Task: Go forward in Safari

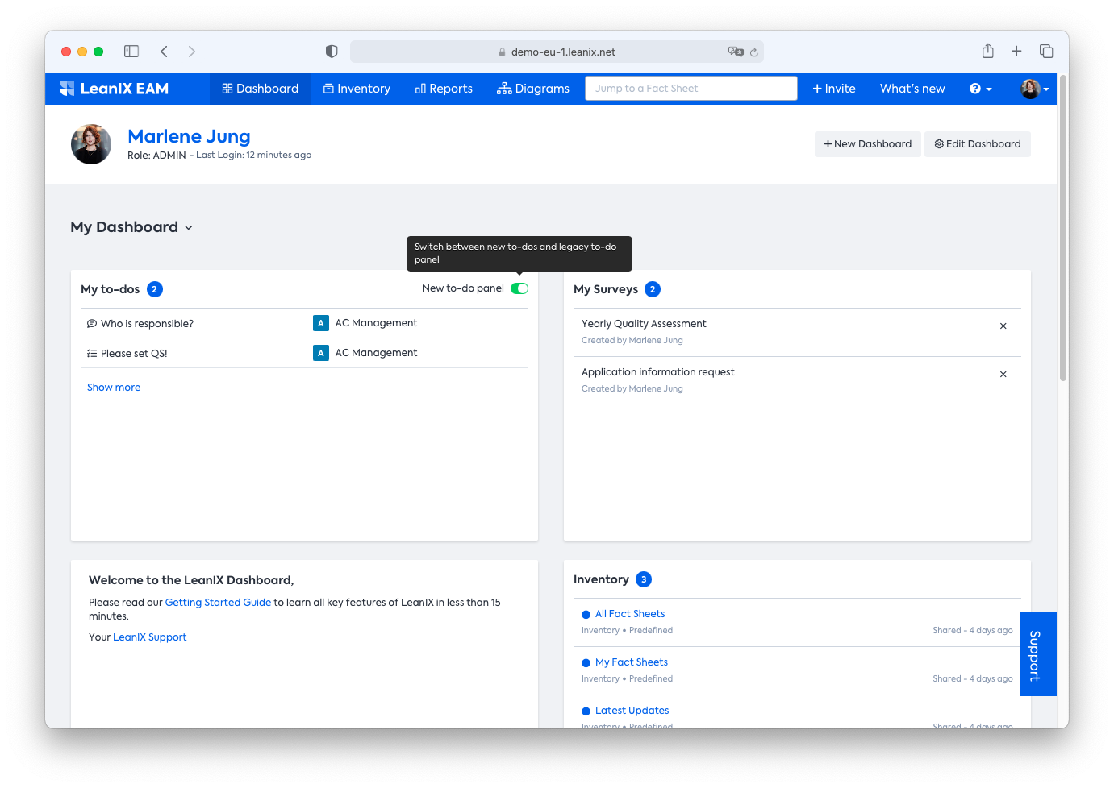Action: (x=191, y=52)
